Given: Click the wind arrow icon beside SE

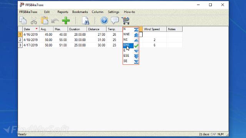Looking at the screenshot, I should [136, 62].
